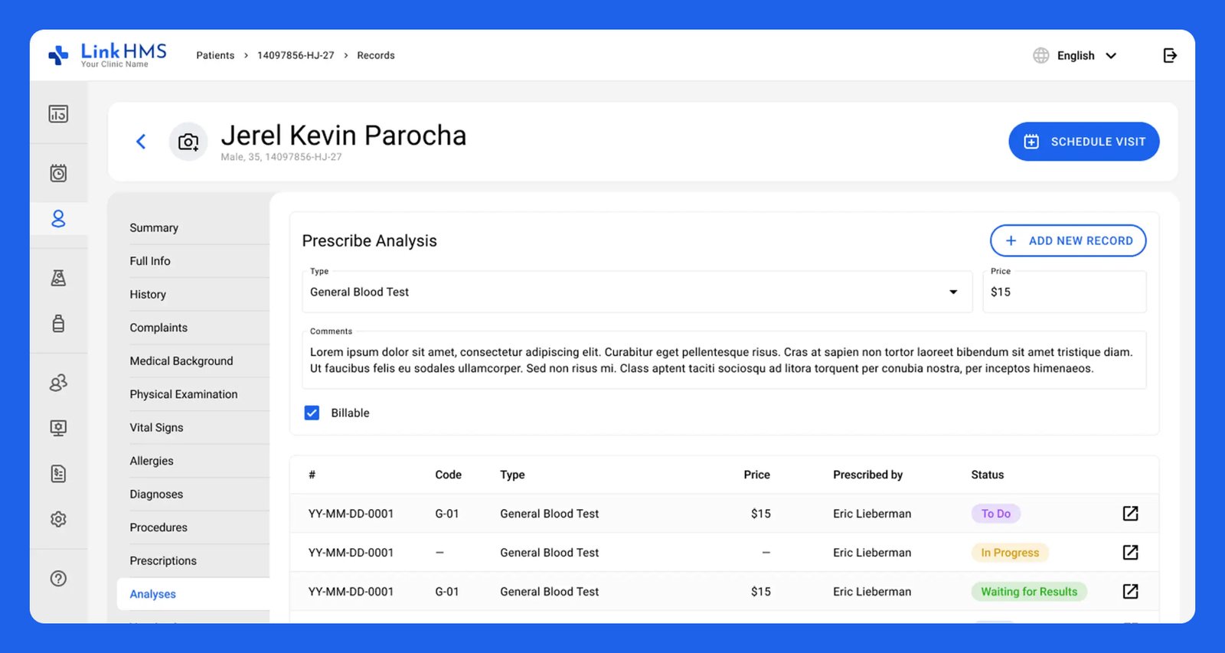Click the In Progress status badge
Viewport: 1225px width, 653px height.
pos(1009,553)
